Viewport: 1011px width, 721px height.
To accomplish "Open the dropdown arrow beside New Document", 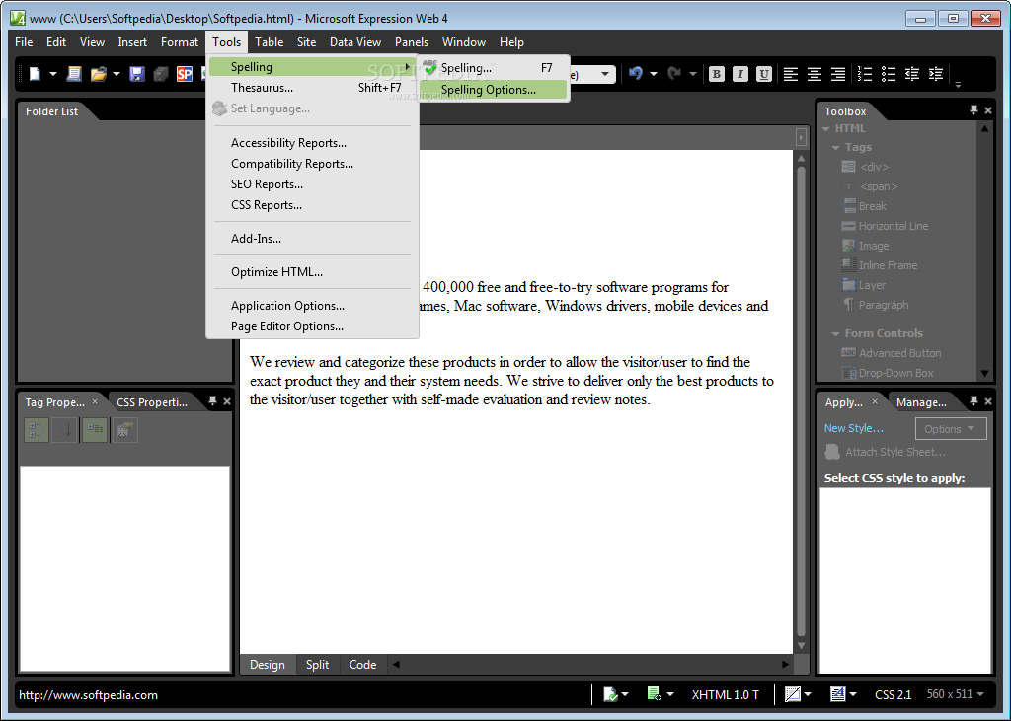I will pos(53,74).
